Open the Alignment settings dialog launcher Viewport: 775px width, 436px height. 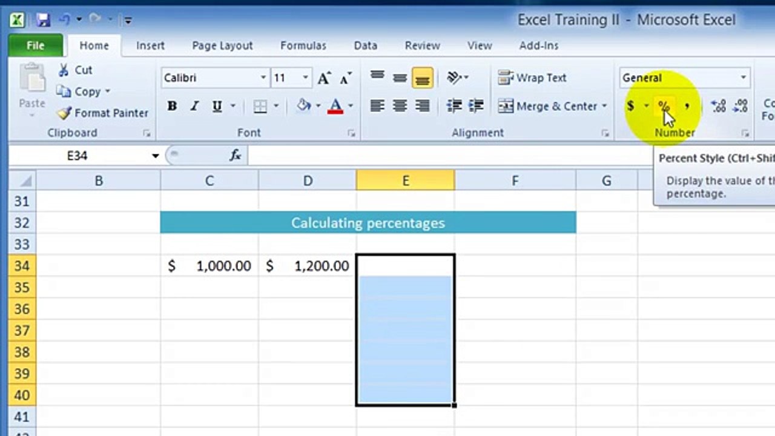click(x=605, y=133)
